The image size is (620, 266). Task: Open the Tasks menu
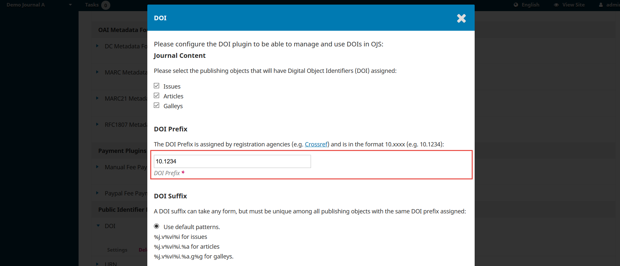(x=92, y=5)
